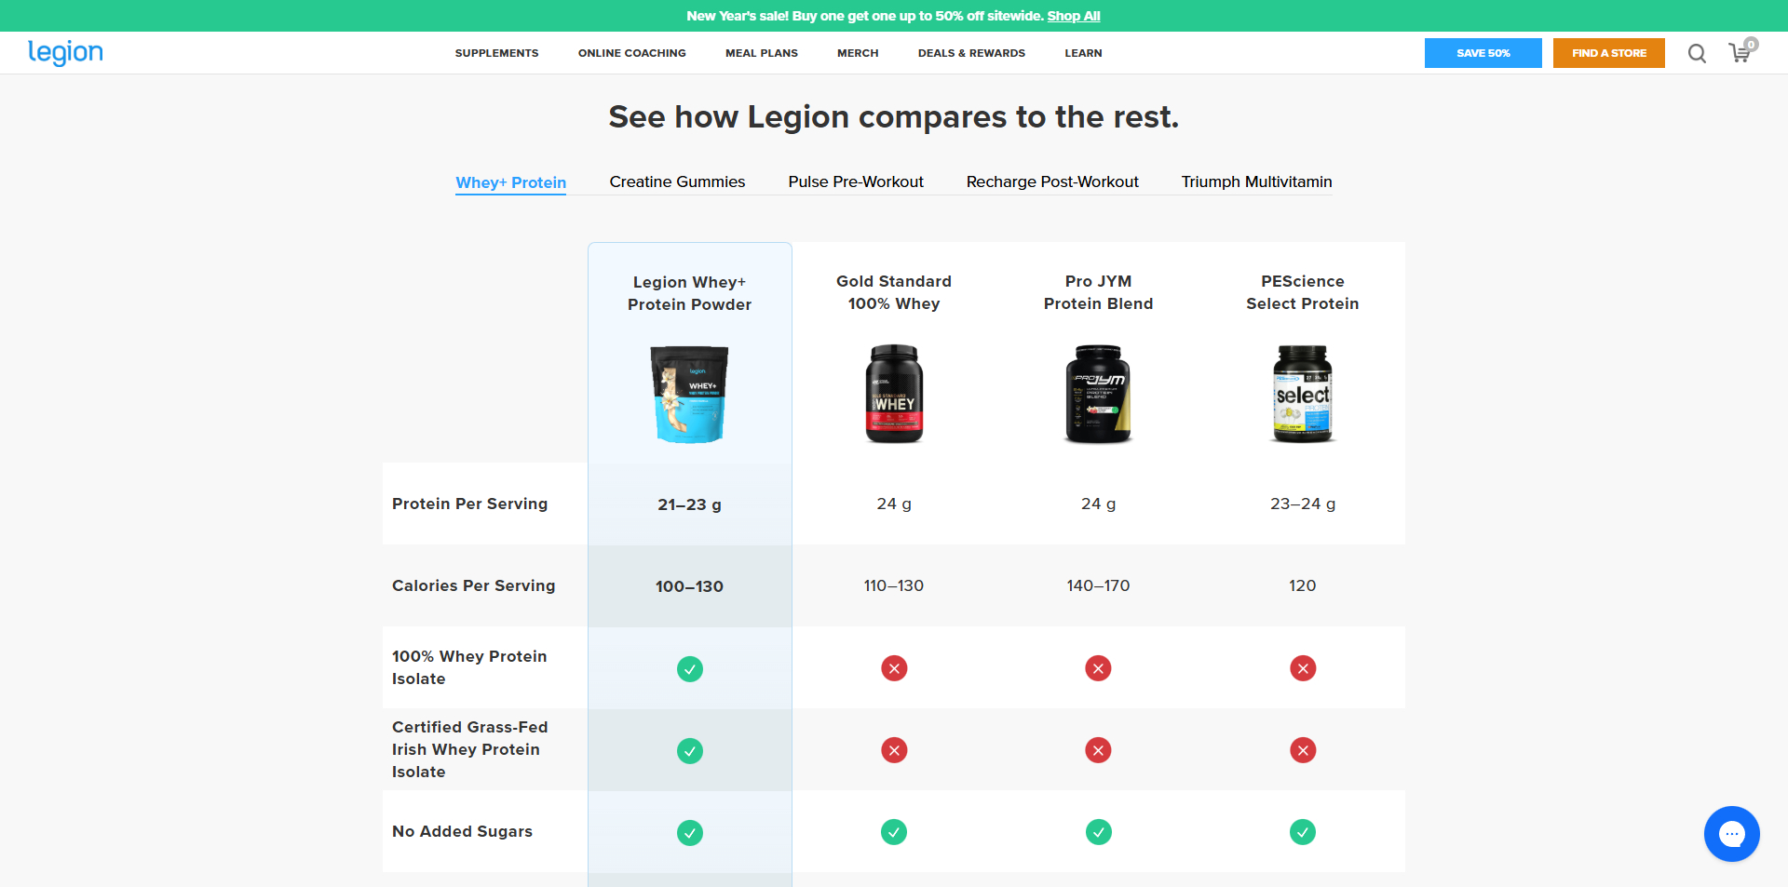Image resolution: width=1788 pixels, height=887 pixels.
Task: Expand the Merch navigation menu
Action: (x=858, y=53)
